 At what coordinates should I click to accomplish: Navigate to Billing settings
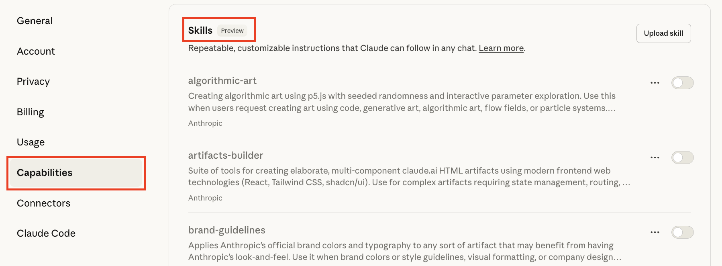coord(31,112)
